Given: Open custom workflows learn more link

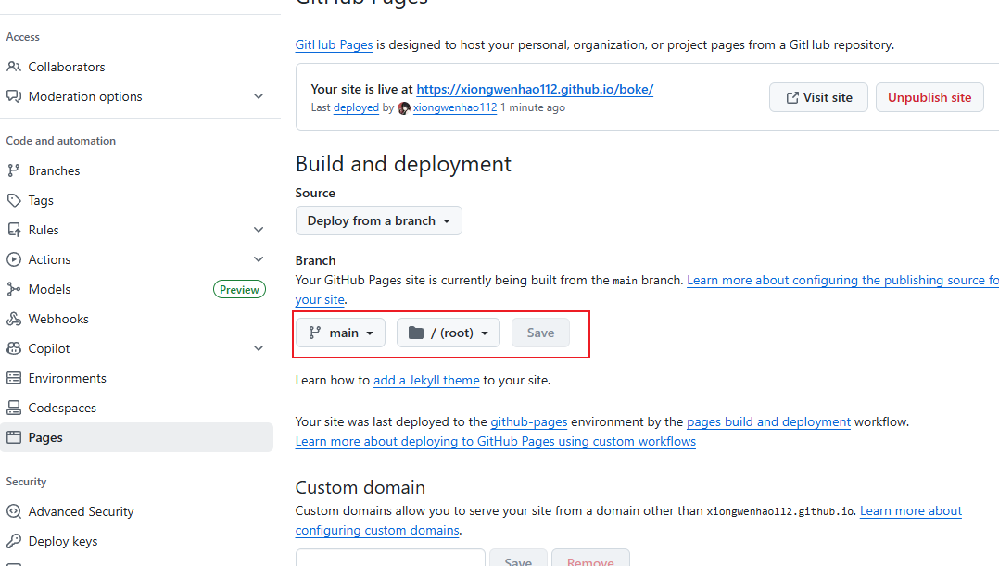Looking at the screenshot, I should [496, 441].
